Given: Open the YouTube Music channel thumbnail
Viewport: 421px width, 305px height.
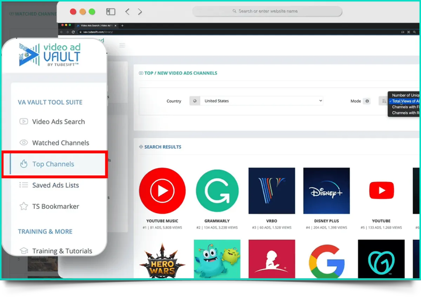Looking at the screenshot, I should click(x=162, y=191).
